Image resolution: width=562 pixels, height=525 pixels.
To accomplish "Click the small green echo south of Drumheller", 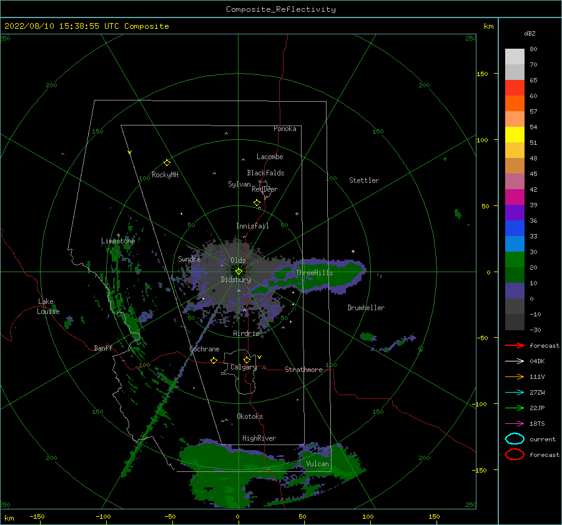I will [x=367, y=336].
